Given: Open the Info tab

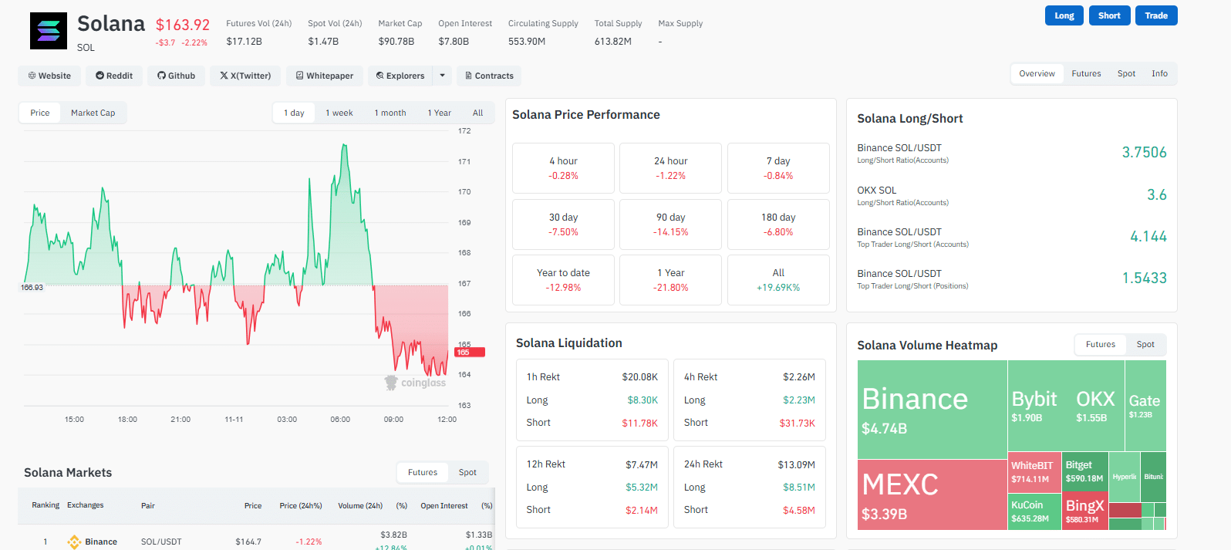Looking at the screenshot, I should [1159, 74].
